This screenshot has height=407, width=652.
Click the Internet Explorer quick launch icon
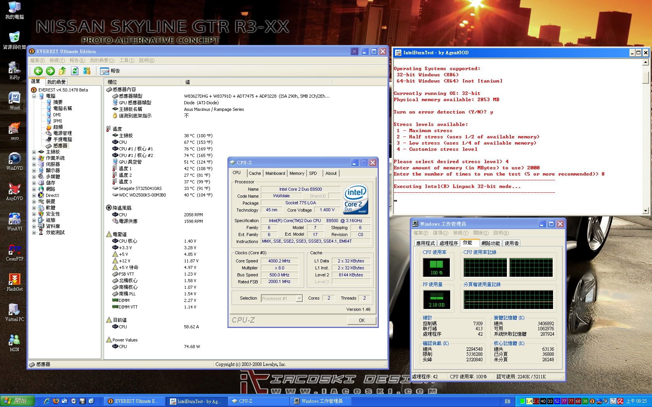tap(47, 401)
